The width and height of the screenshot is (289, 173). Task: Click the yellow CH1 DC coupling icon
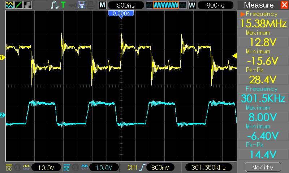(9, 168)
